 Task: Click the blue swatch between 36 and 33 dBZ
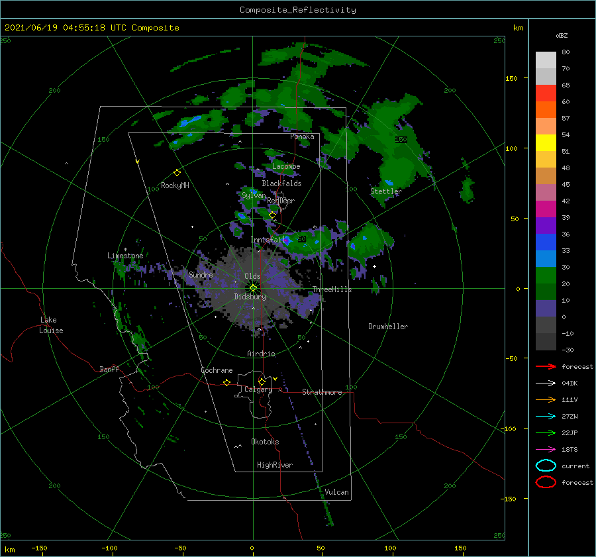click(546, 242)
